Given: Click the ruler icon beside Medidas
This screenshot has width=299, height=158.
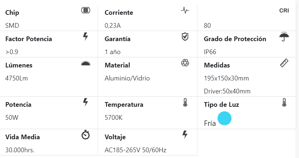Looking at the screenshot, I should tap(284, 63).
